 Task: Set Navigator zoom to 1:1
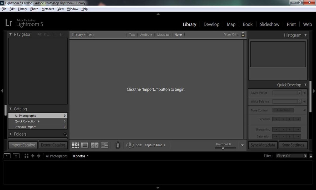click(x=54, y=34)
